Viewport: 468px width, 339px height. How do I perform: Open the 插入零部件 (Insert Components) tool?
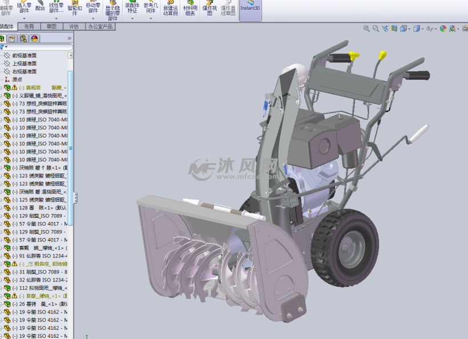[x=23, y=8]
